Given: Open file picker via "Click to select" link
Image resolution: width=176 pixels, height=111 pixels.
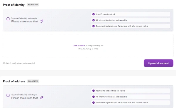Looking at the screenshot, I should [x=79, y=46].
